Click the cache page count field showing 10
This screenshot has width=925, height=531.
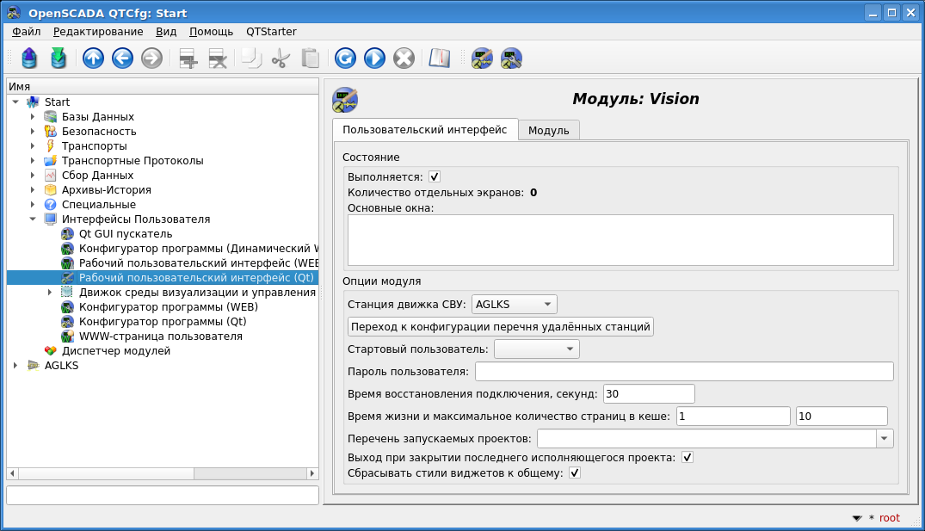(x=842, y=417)
